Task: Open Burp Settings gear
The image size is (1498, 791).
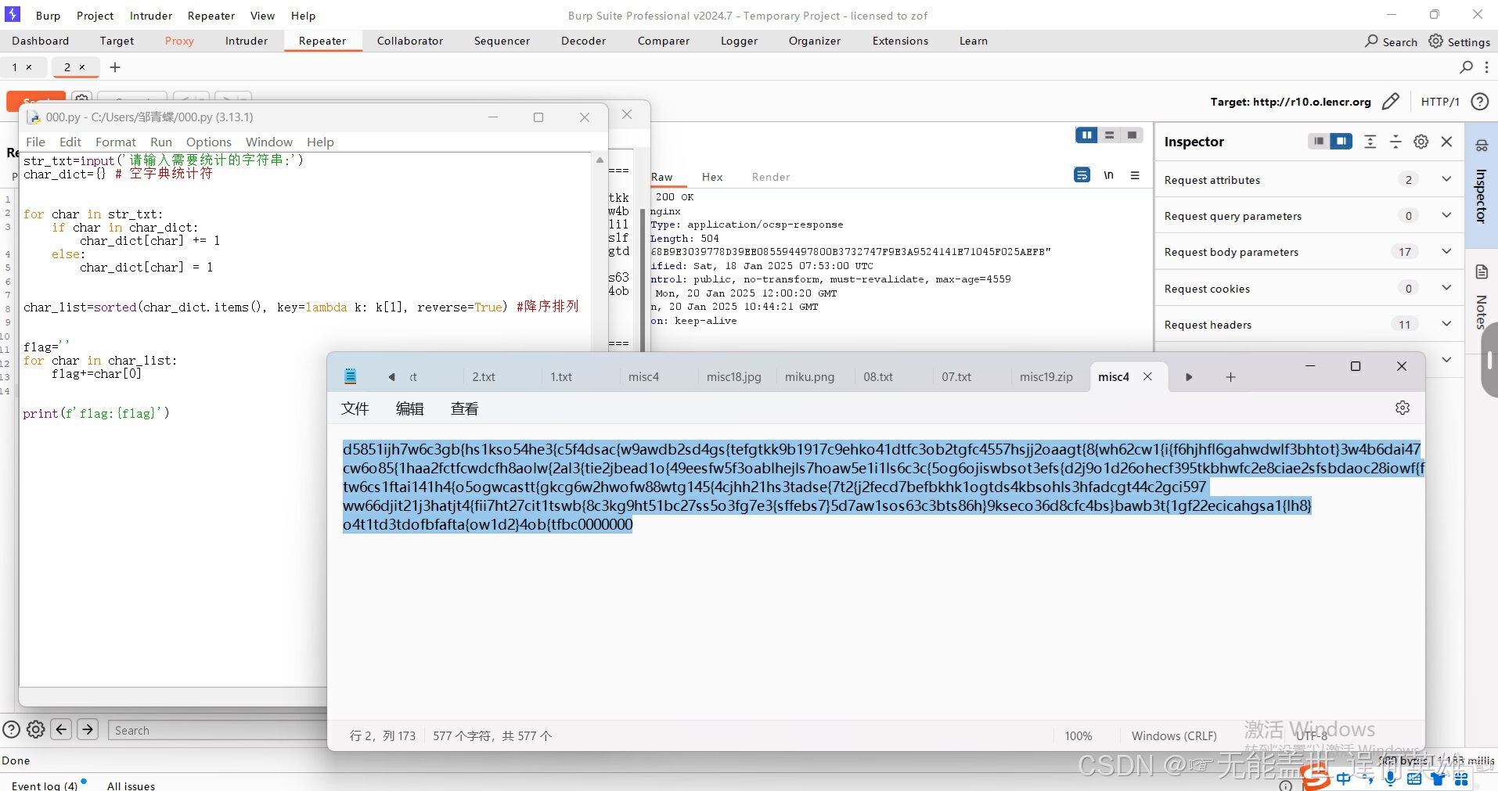Action: click(1459, 41)
